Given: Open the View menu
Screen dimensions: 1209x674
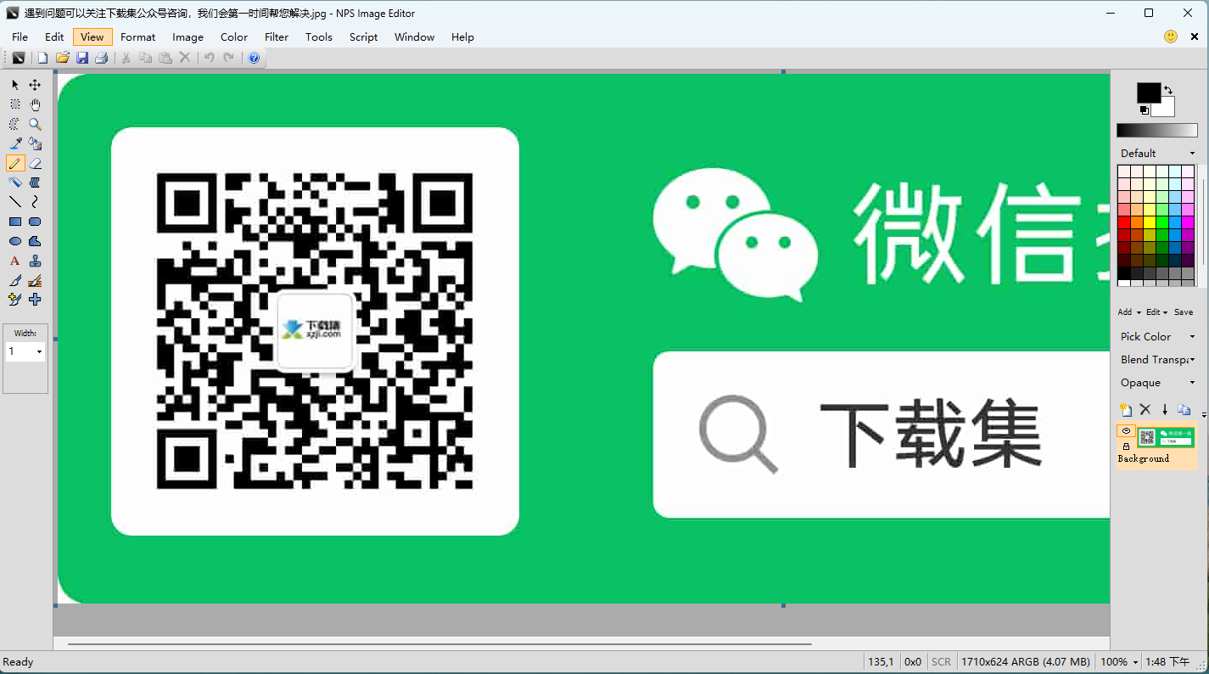Looking at the screenshot, I should pyautogui.click(x=92, y=37).
